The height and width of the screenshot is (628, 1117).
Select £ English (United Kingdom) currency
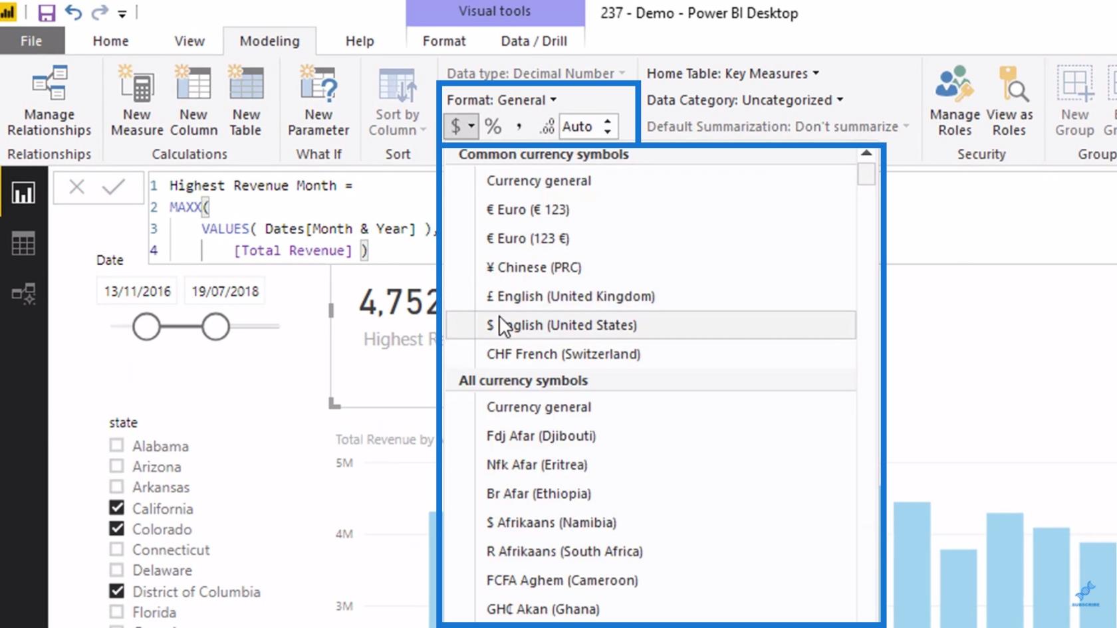(x=651, y=296)
